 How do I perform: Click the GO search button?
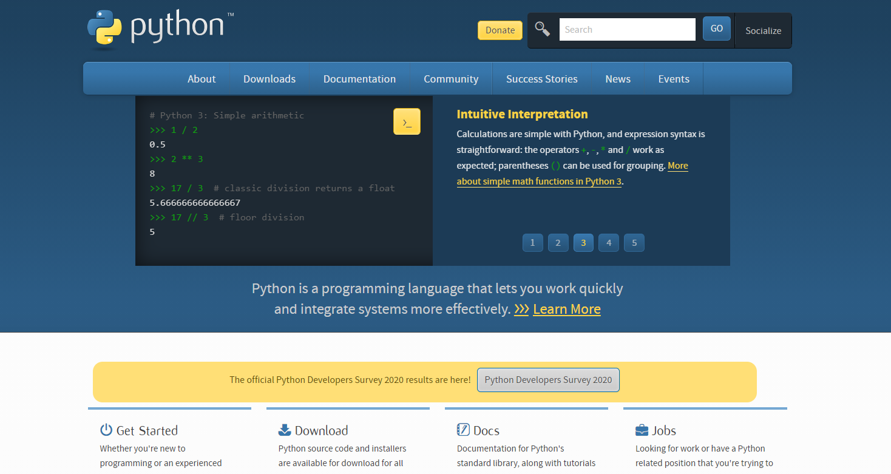point(717,29)
